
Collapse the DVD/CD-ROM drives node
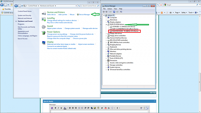pos(106,24)
